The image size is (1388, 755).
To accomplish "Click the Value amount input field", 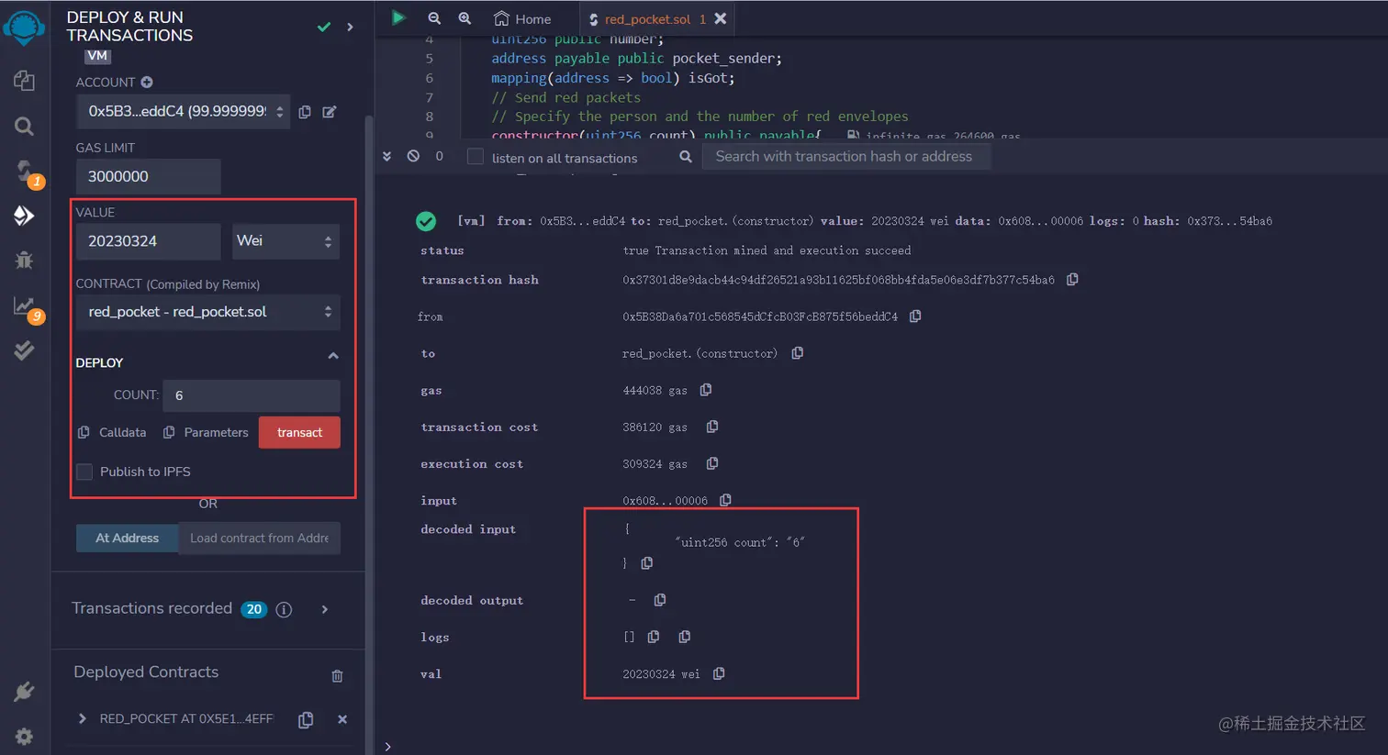I will [148, 241].
